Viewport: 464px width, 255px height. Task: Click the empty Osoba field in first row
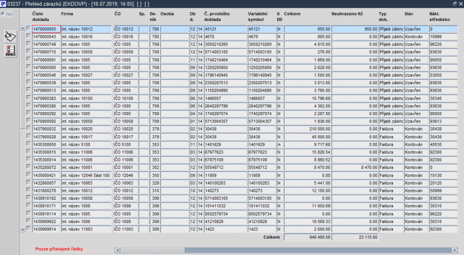175,29
